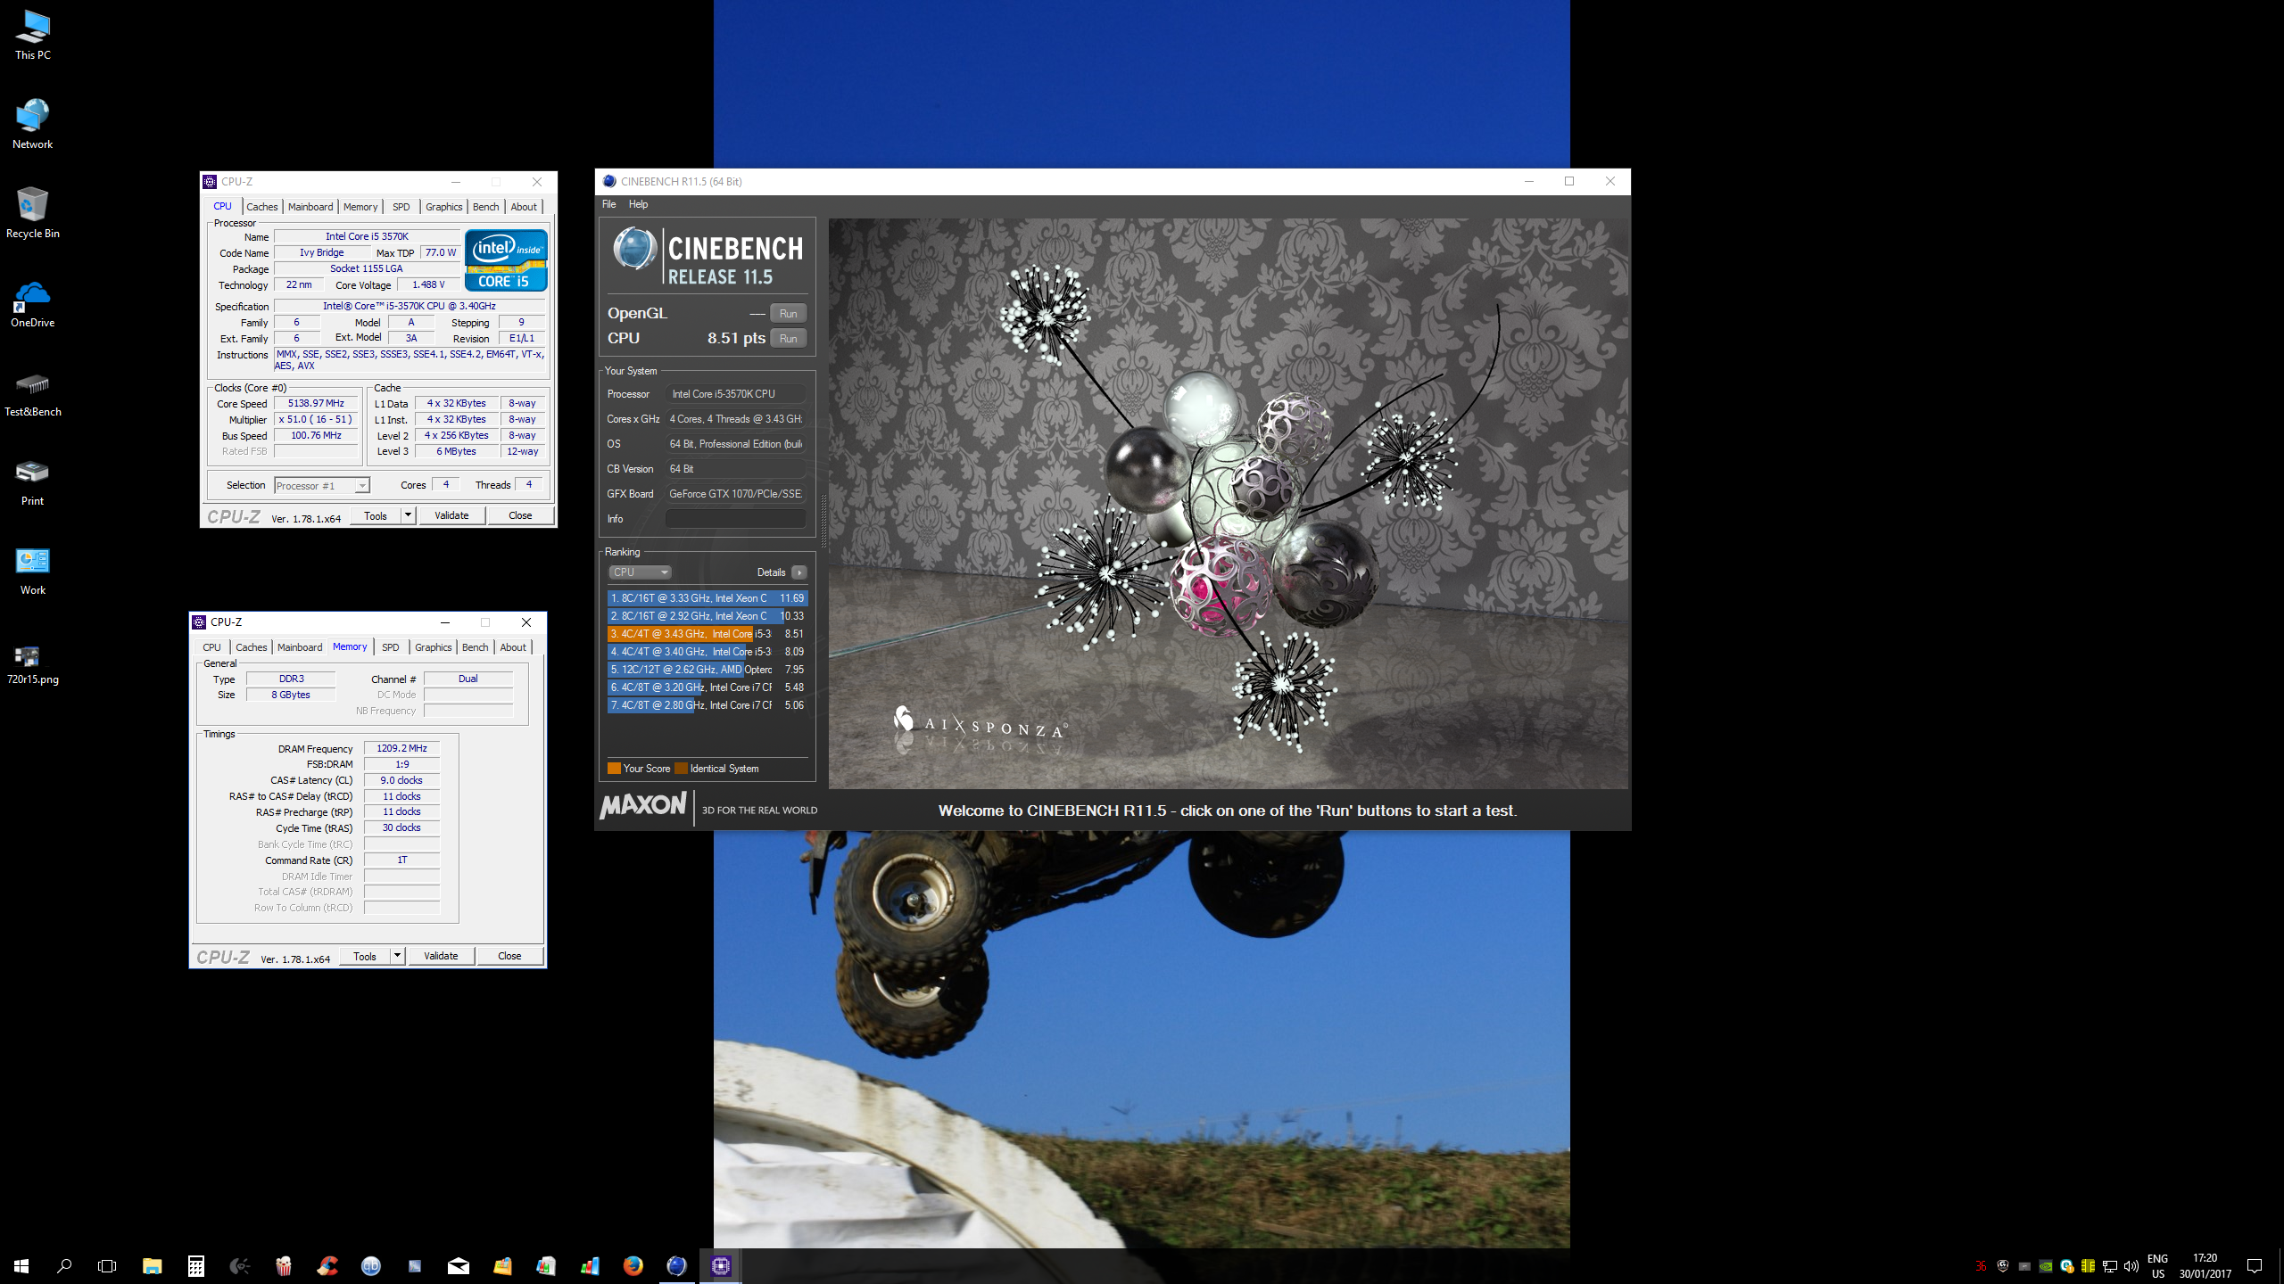Open qBittorrent from taskbar
The image size is (2284, 1284).
371,1265
